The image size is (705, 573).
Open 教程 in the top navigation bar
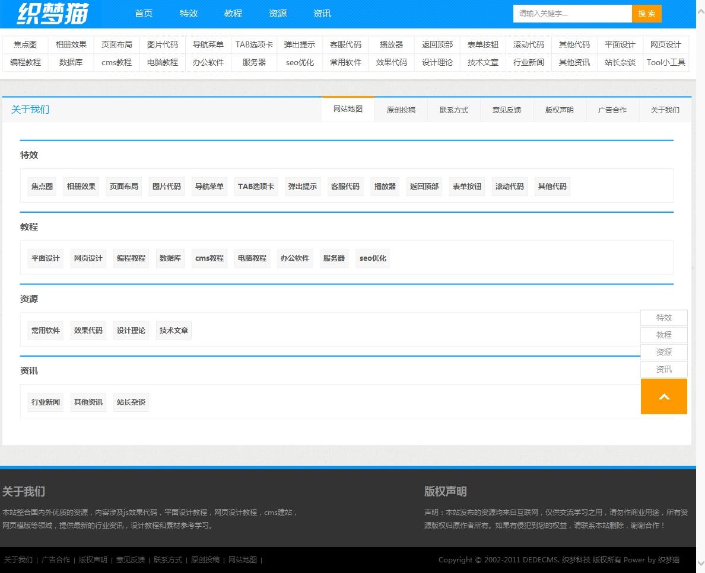(233, 14)
